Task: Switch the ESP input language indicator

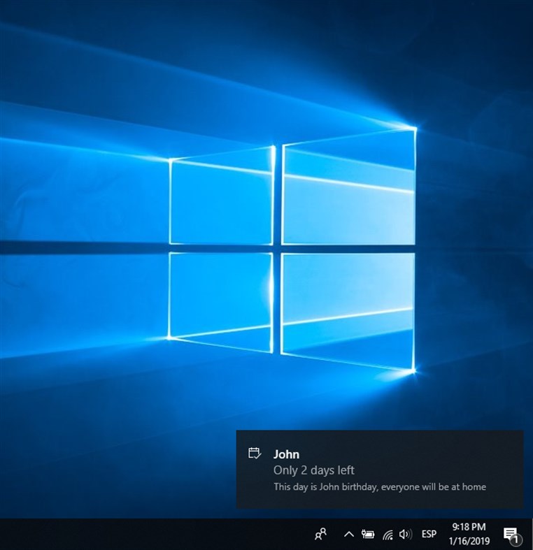Action: click(x=429, y=534)
